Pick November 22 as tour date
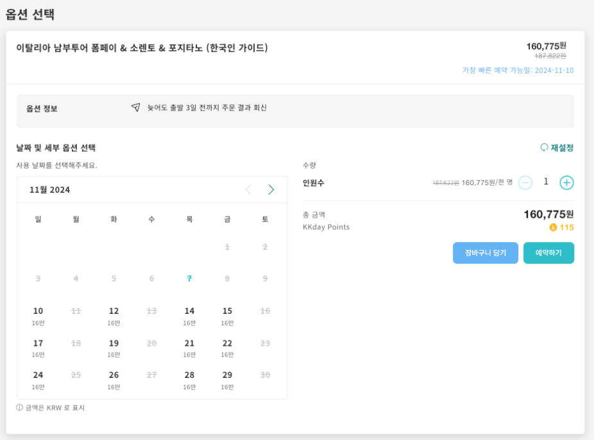This screenshot has height=440, width=594. (x=227, y=348)
